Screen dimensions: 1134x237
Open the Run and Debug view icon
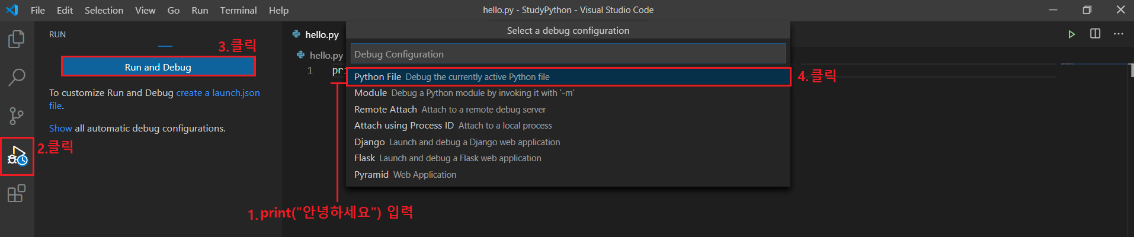17,156
